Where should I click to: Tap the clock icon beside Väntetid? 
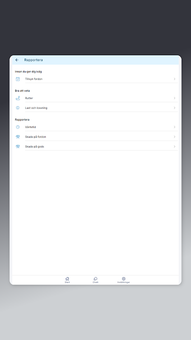point(18,127)
